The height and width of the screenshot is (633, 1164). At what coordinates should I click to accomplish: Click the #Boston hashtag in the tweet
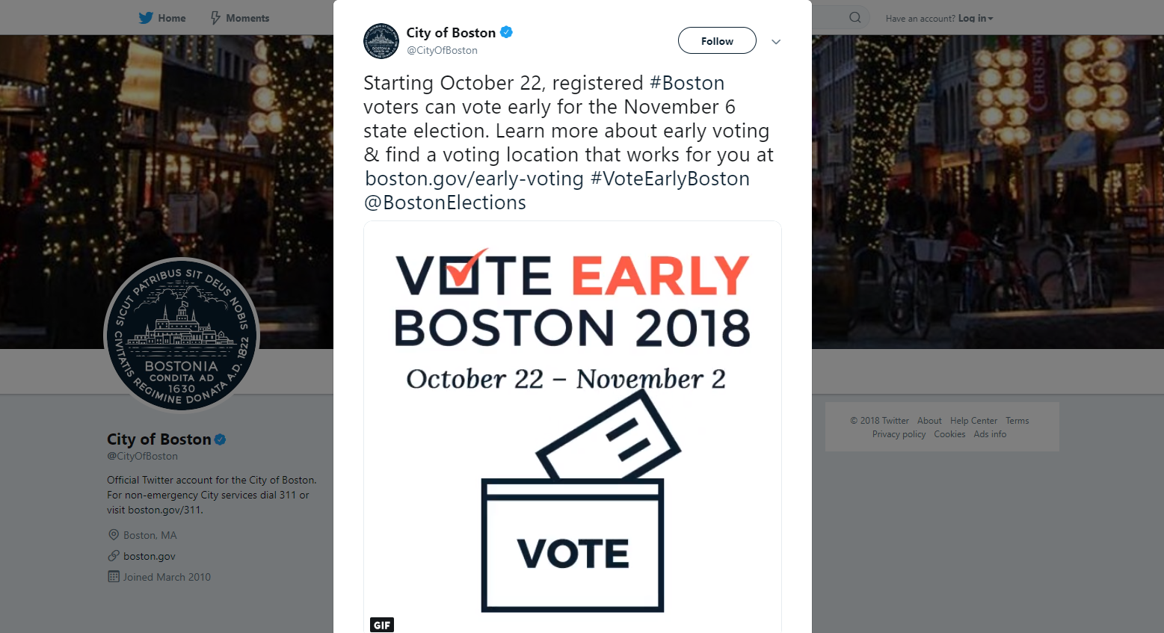pyautogui.click(x=687, y=83)
